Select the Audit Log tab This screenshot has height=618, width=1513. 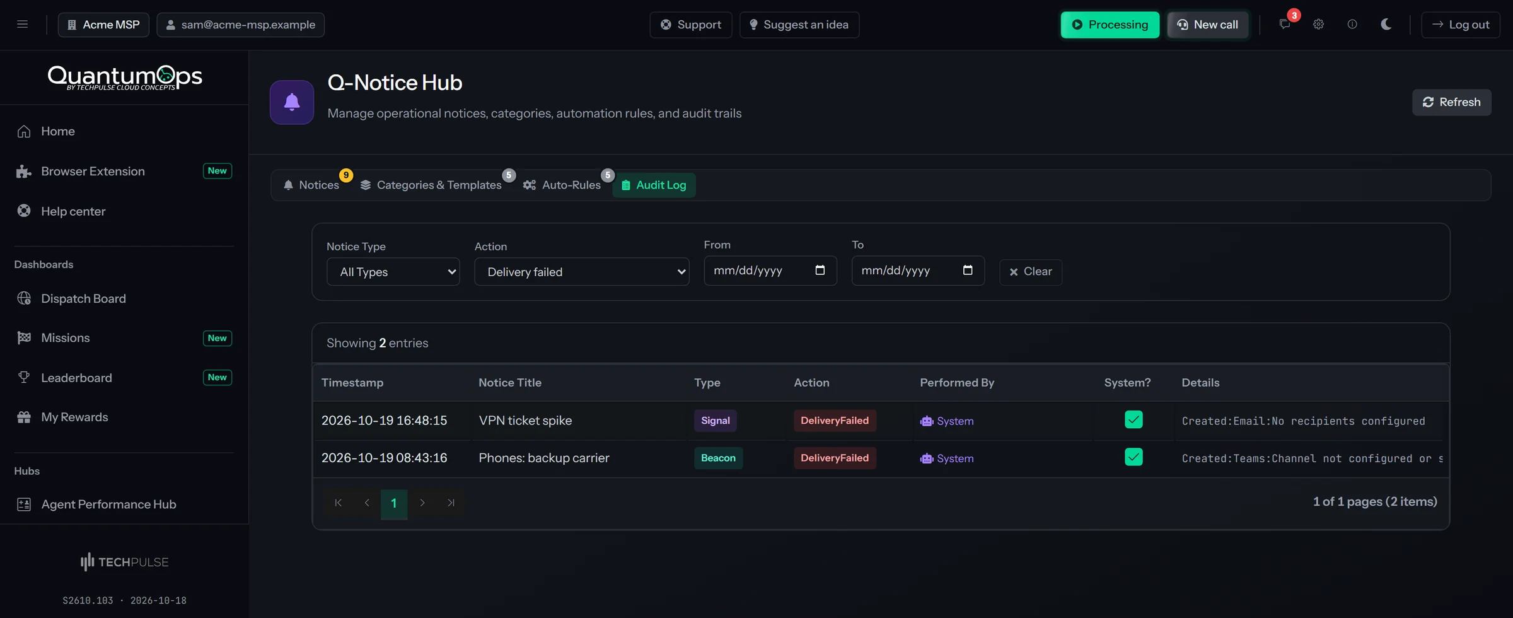[x=654, y=185]
